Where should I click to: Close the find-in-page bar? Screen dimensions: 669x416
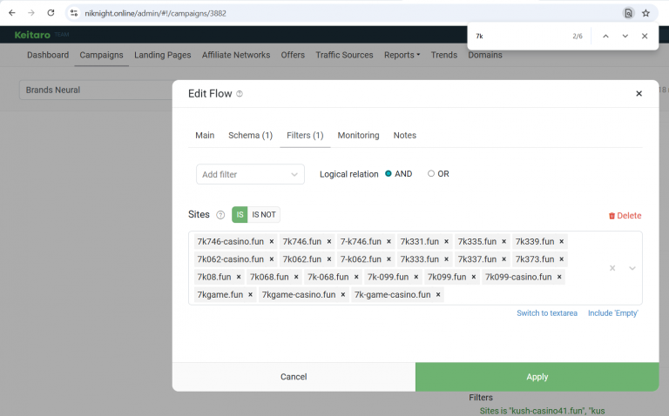click(x=645, y=37)
